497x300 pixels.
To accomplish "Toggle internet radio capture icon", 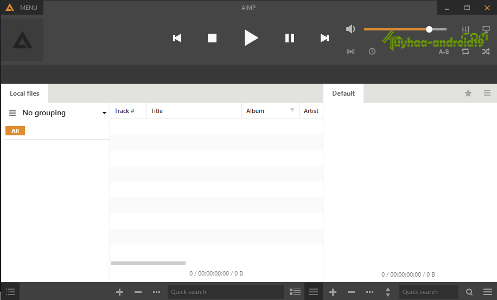I will (351, 52).
